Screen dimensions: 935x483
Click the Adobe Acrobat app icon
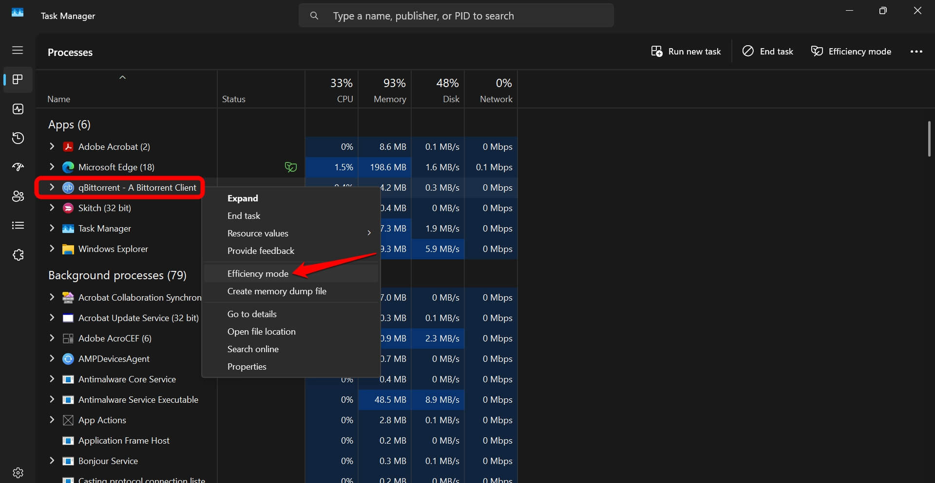tap(68, 146)
